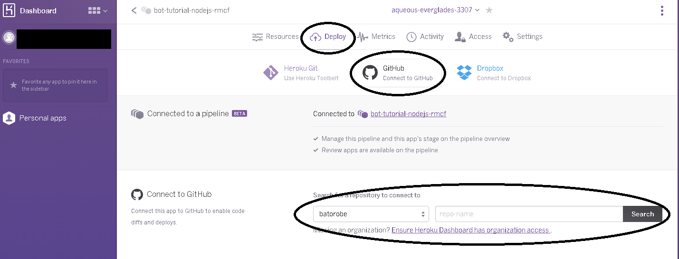Open the bot-tutorial-nodejs-rmcf pipeline link
Viewport: 679px width, 259px height.
pyautogui.click(x=408, y=114)
